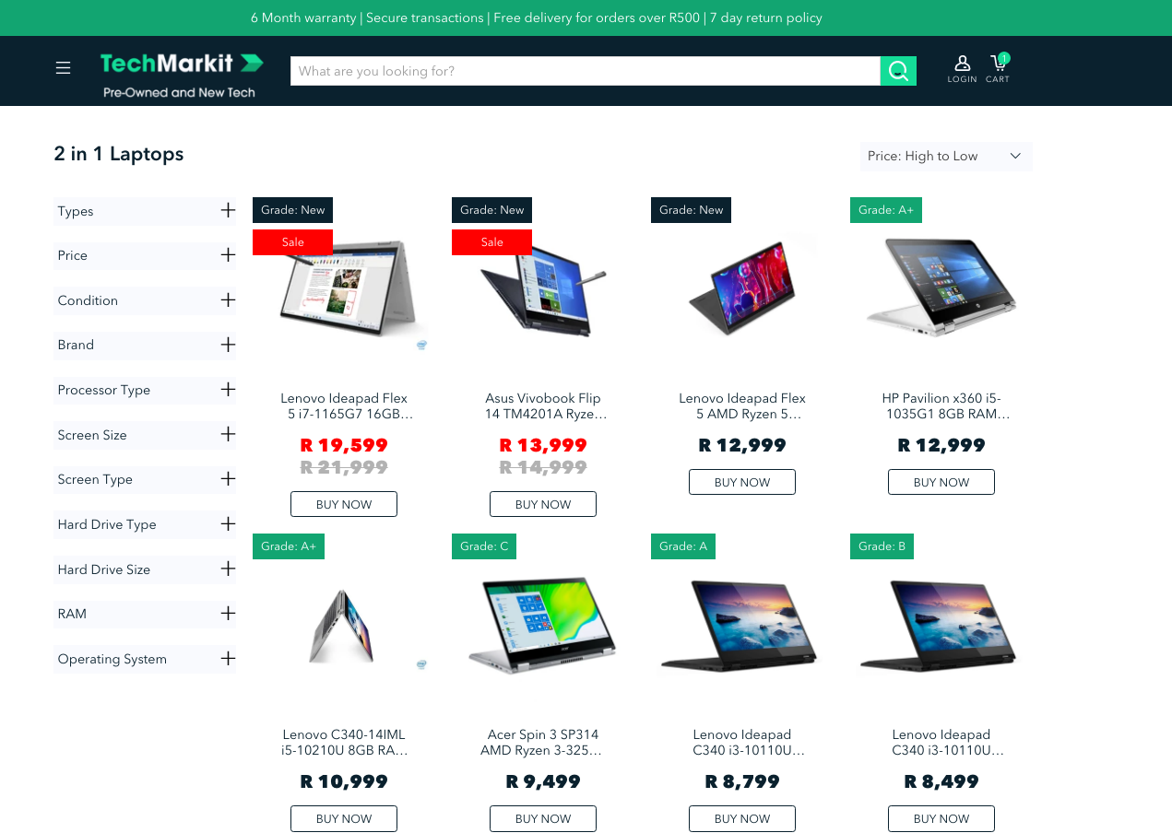Open the Acer Spin 3 SP314 product link
The width and height of the screenshot is (1172, 833).
(543, 743)
